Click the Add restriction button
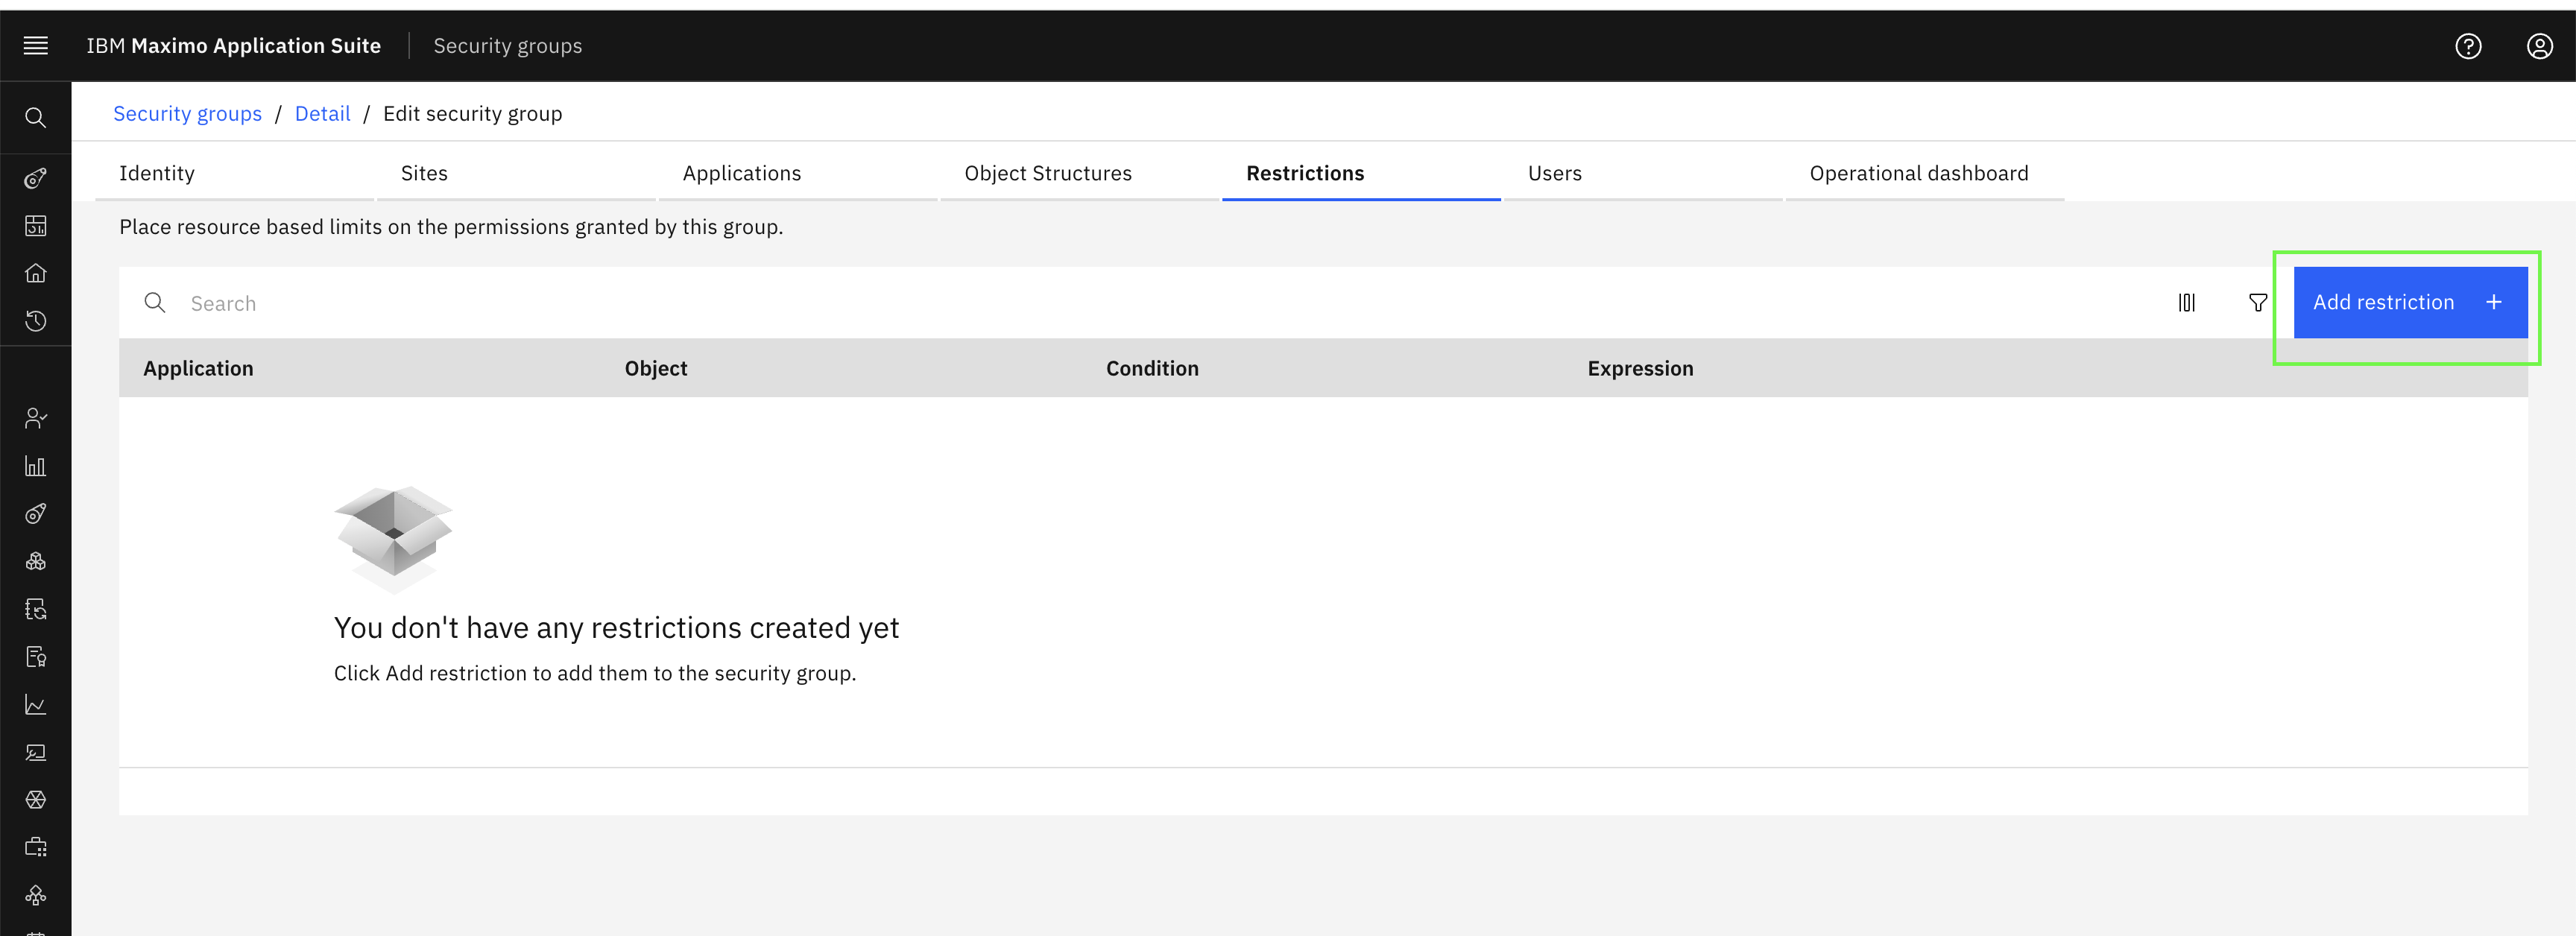 tap(2410, 302)
